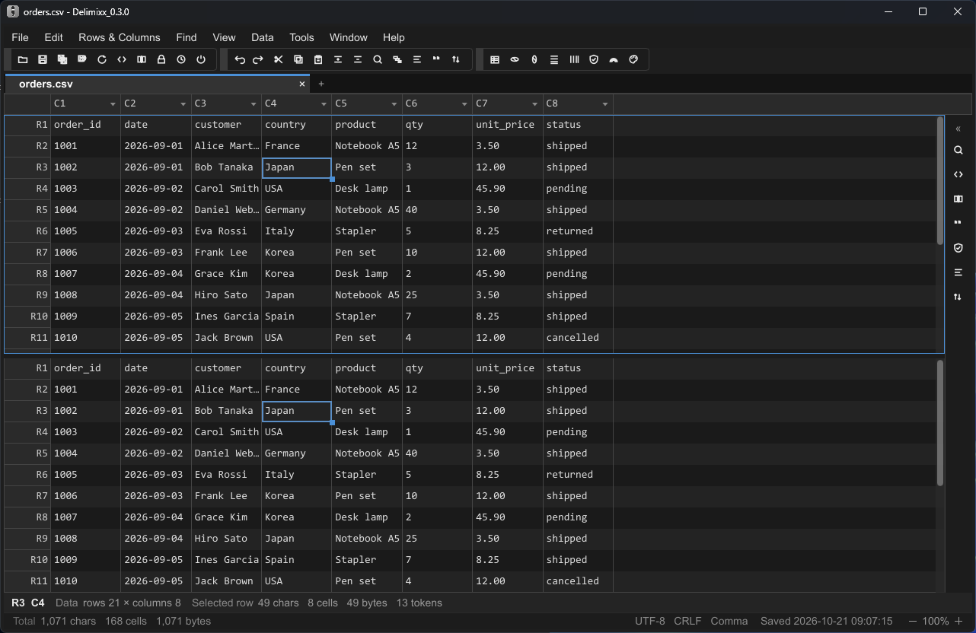Click the Save As icon in the toolbar
Image resolution: width=976 pixels, height=633 pixels.
82,59
